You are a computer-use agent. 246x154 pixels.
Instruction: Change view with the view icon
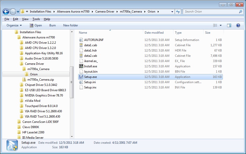point(215,25)
